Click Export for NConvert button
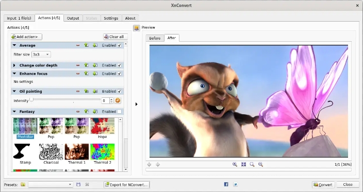Screen dimensions: 363x192 [x=127, y=185]
